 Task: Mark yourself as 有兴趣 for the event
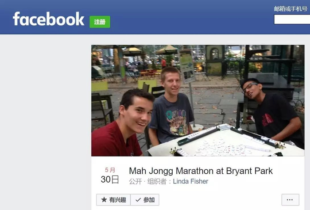(113, 200)
